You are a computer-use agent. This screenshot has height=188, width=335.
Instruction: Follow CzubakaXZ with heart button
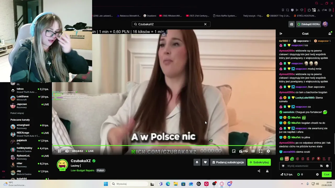[205, 162]
